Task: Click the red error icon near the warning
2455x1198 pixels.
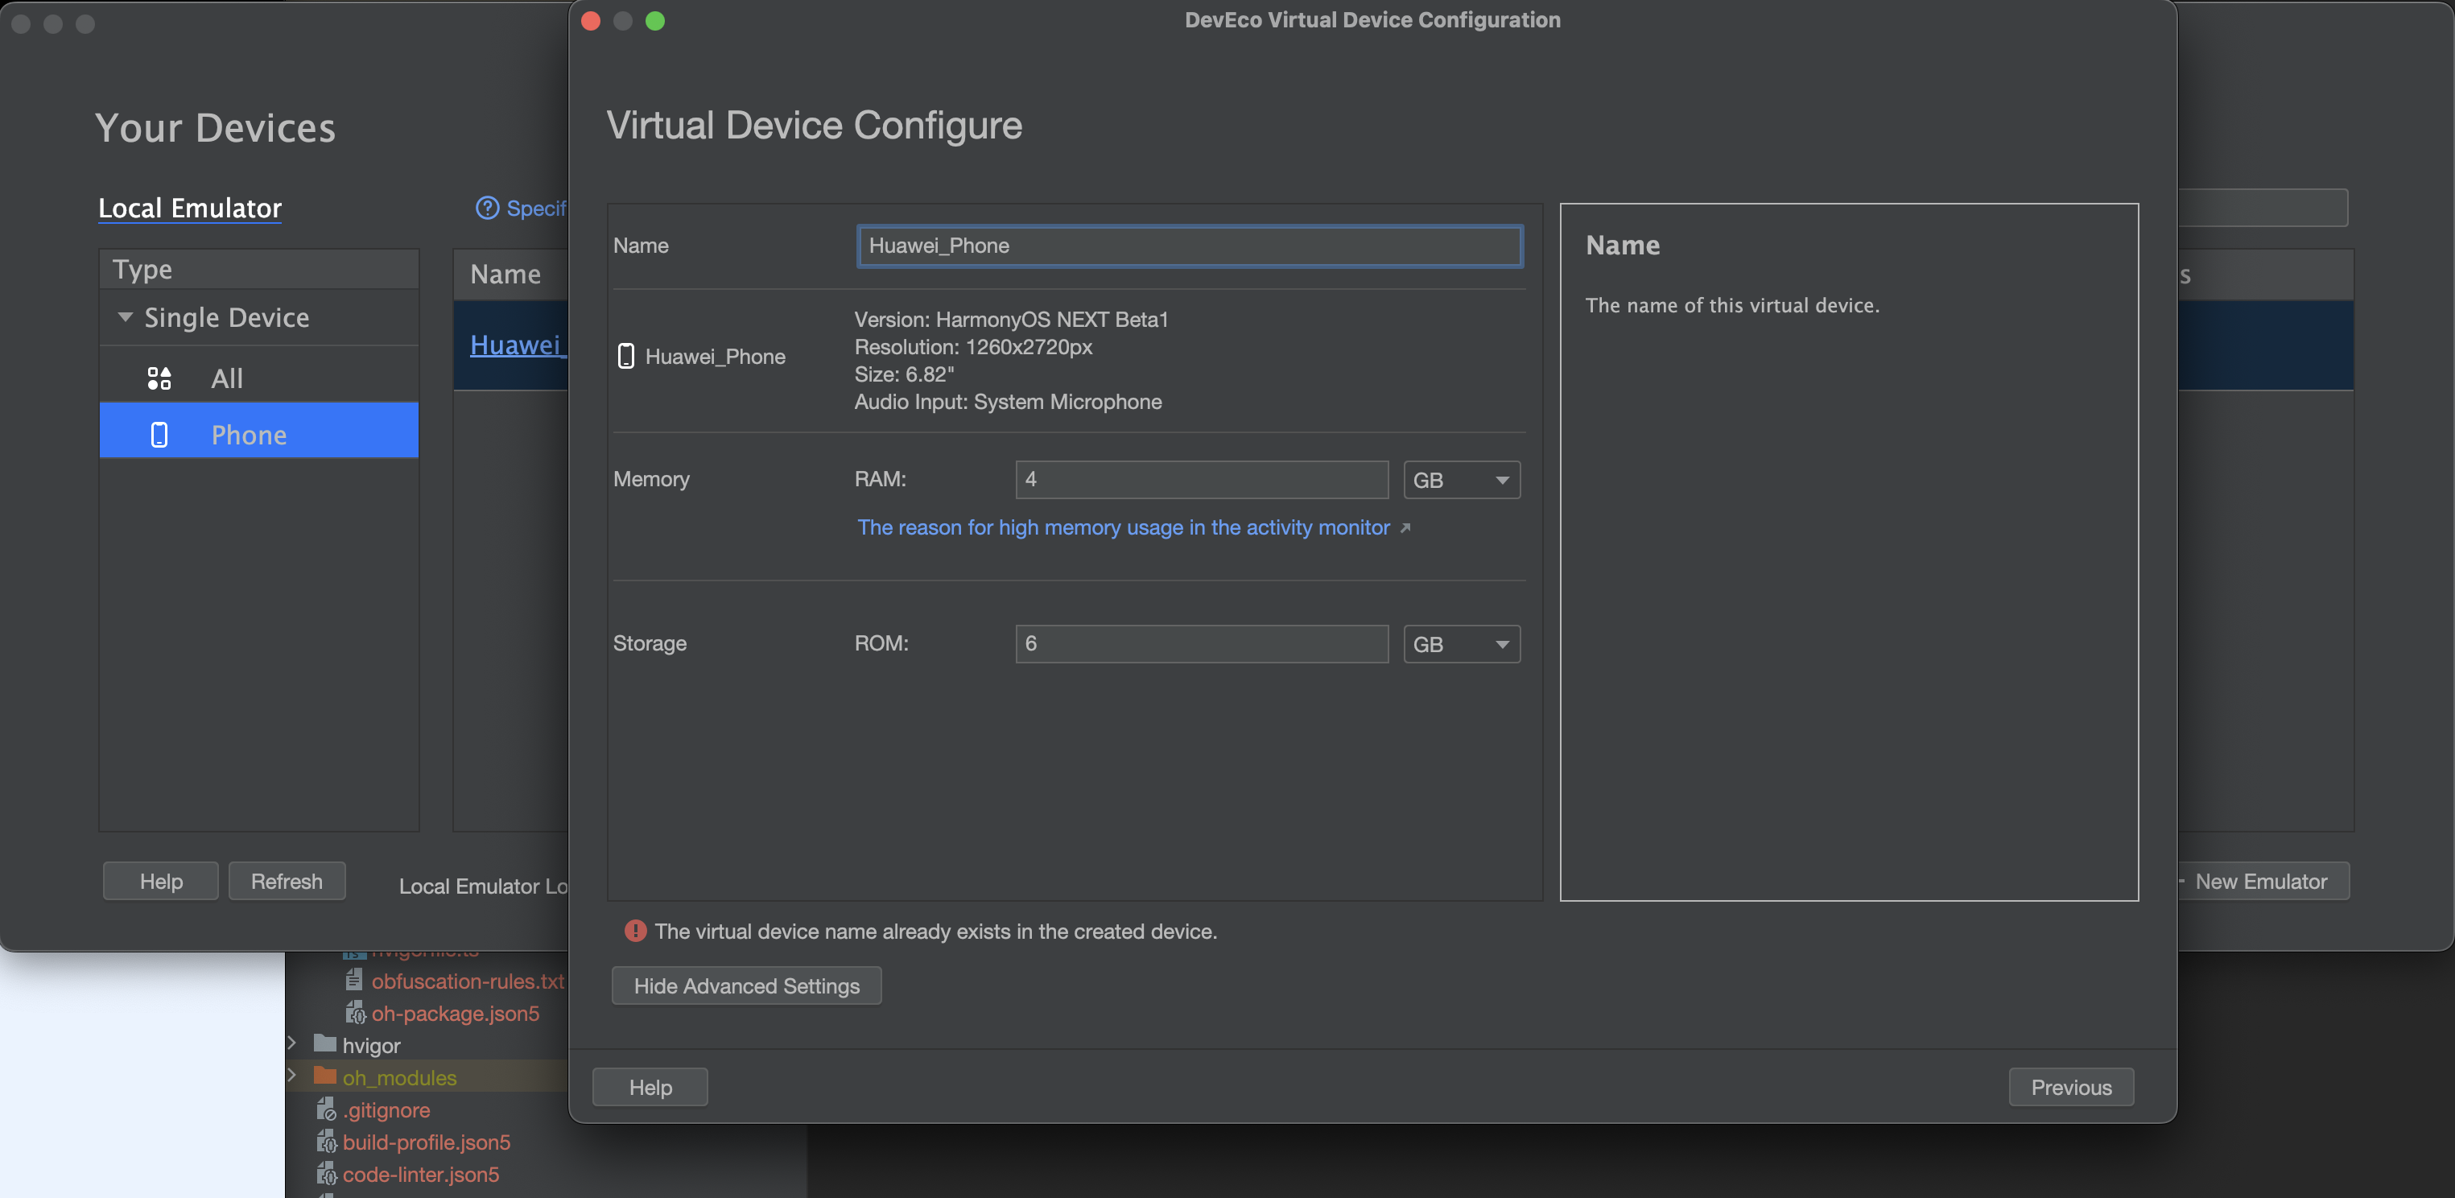Action: coord(635,932)
